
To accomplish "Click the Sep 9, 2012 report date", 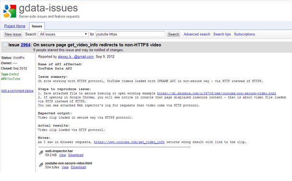I will point(105,57).
